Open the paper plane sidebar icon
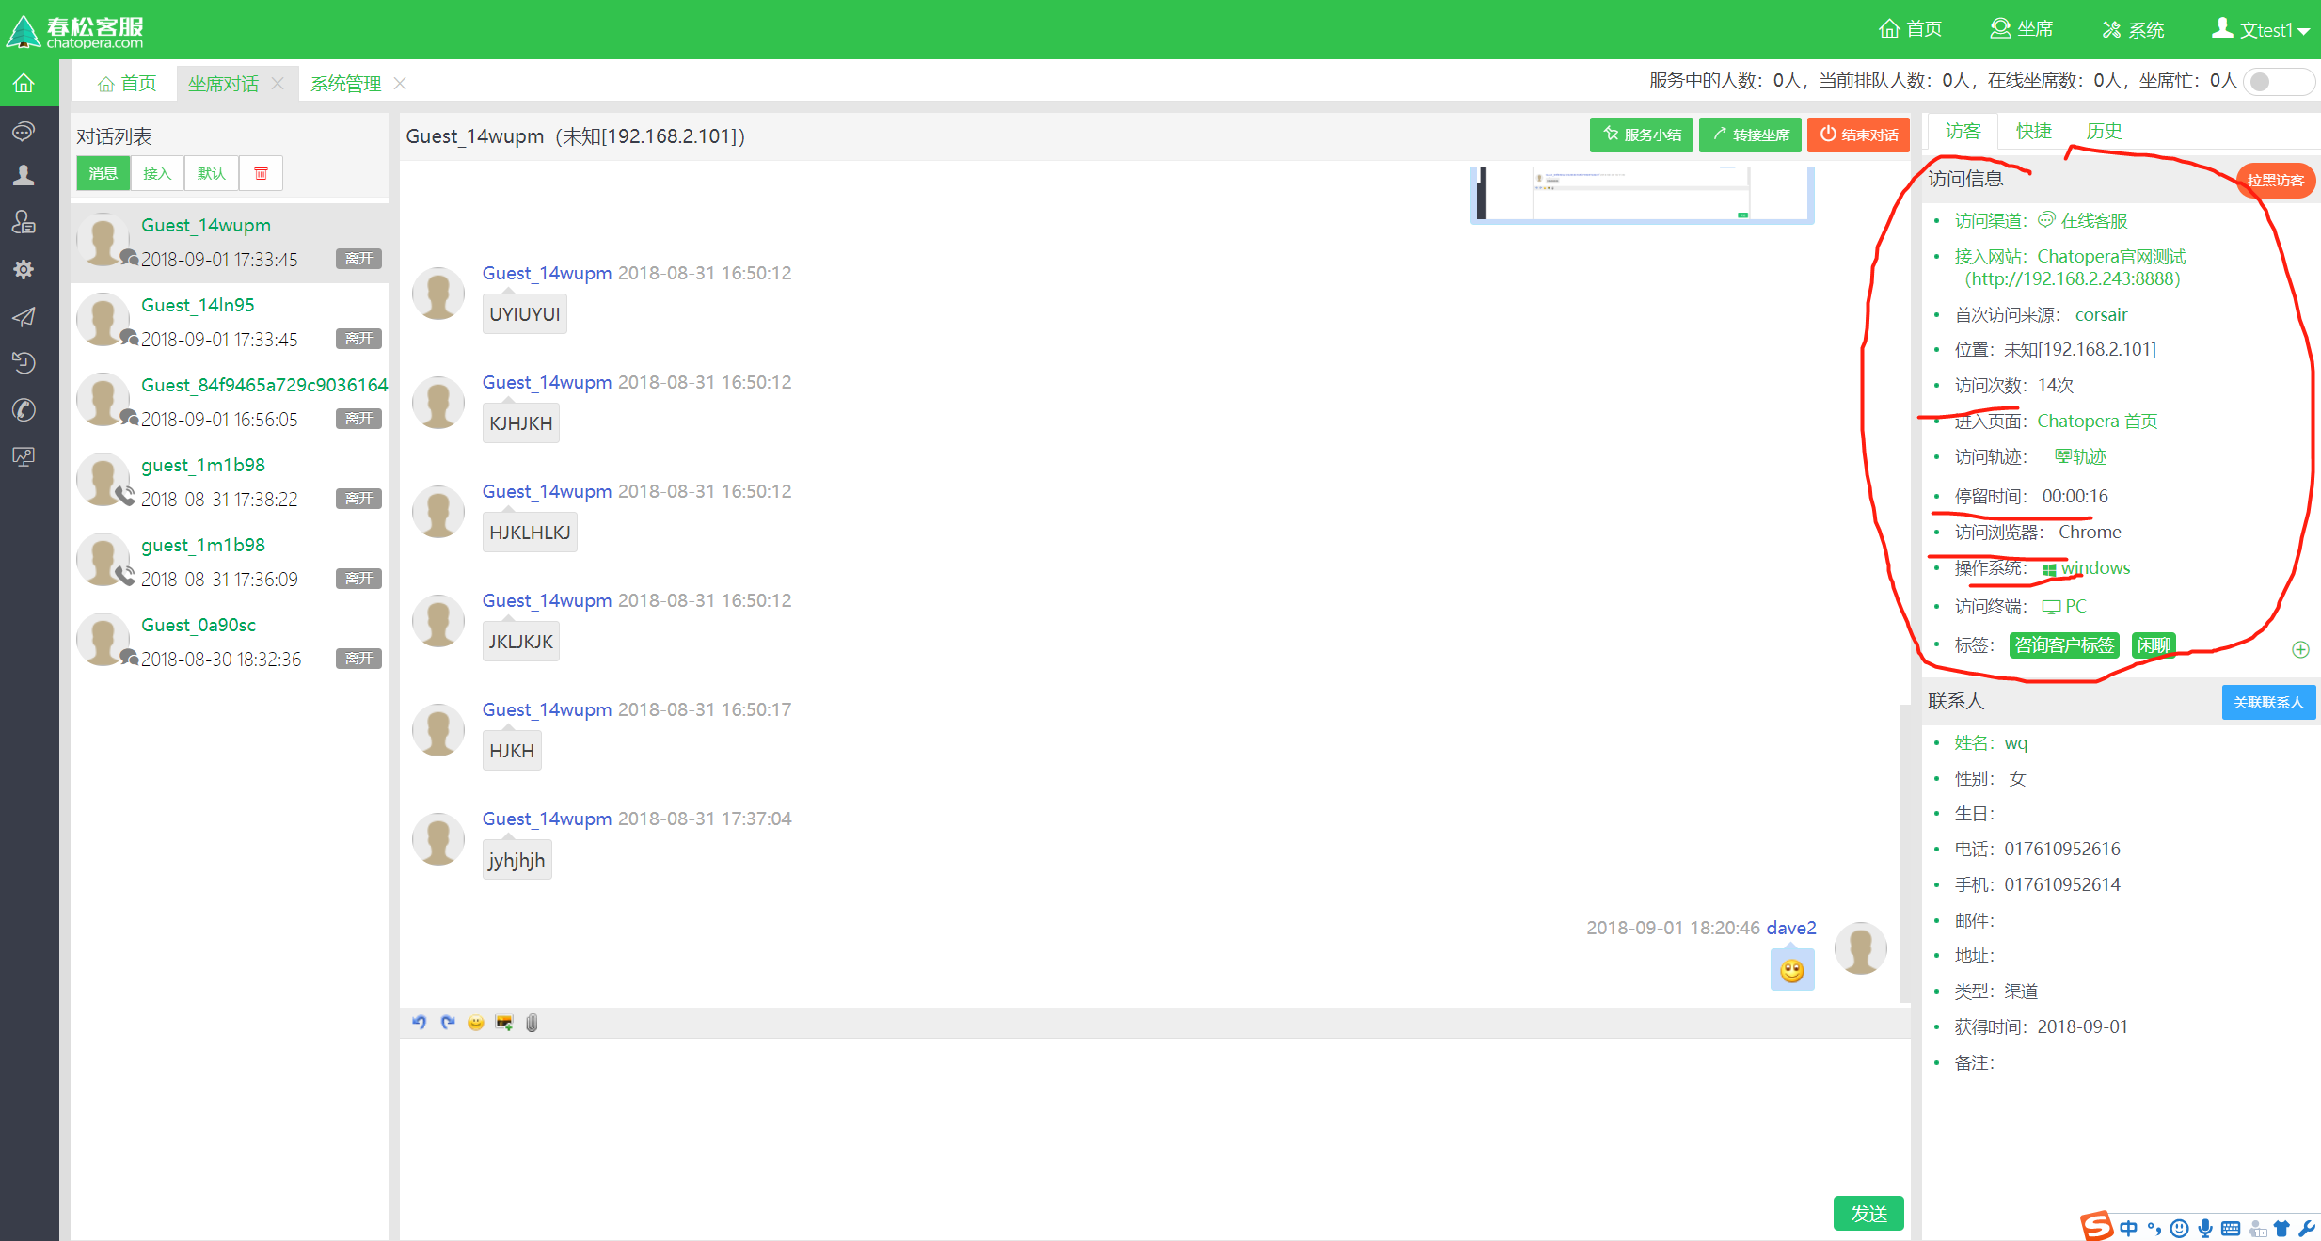 (24, 317)
